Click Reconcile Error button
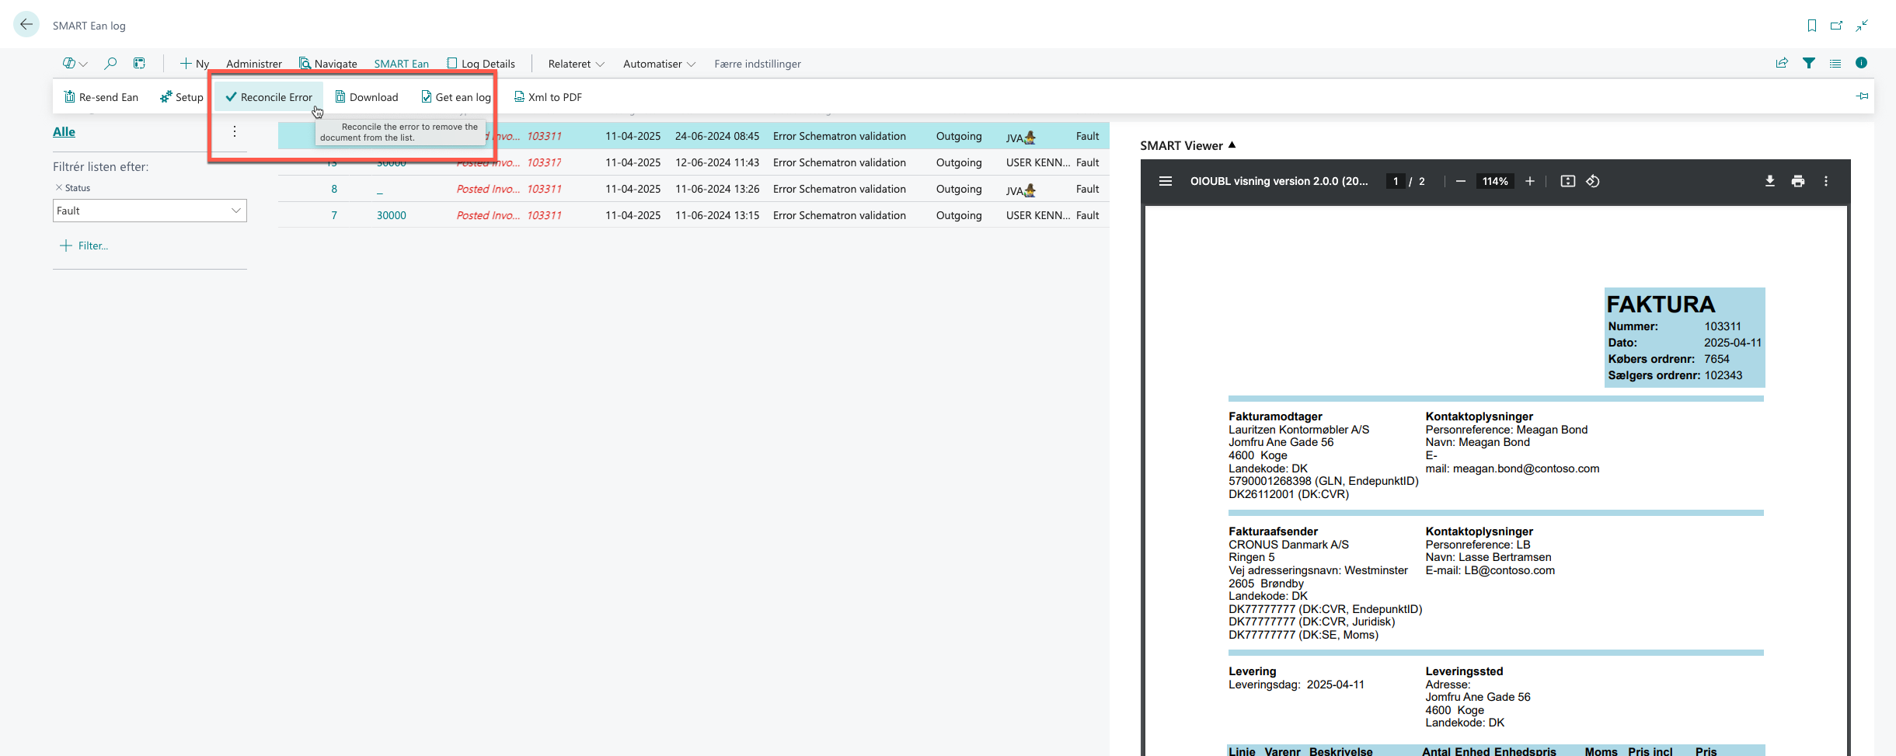Viewport: 1896px width, 756px height. click(x=269, y=97)
